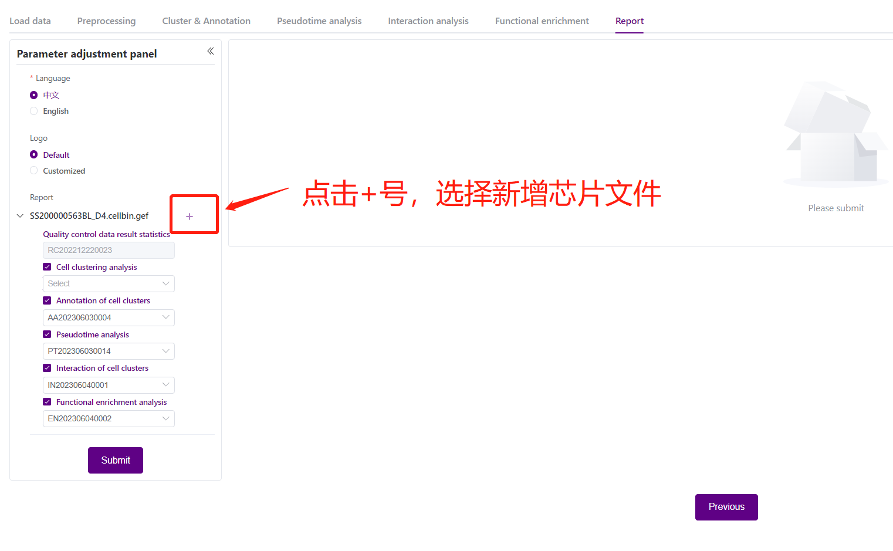Switch to the Preprocessing tab

click(106, 21)
